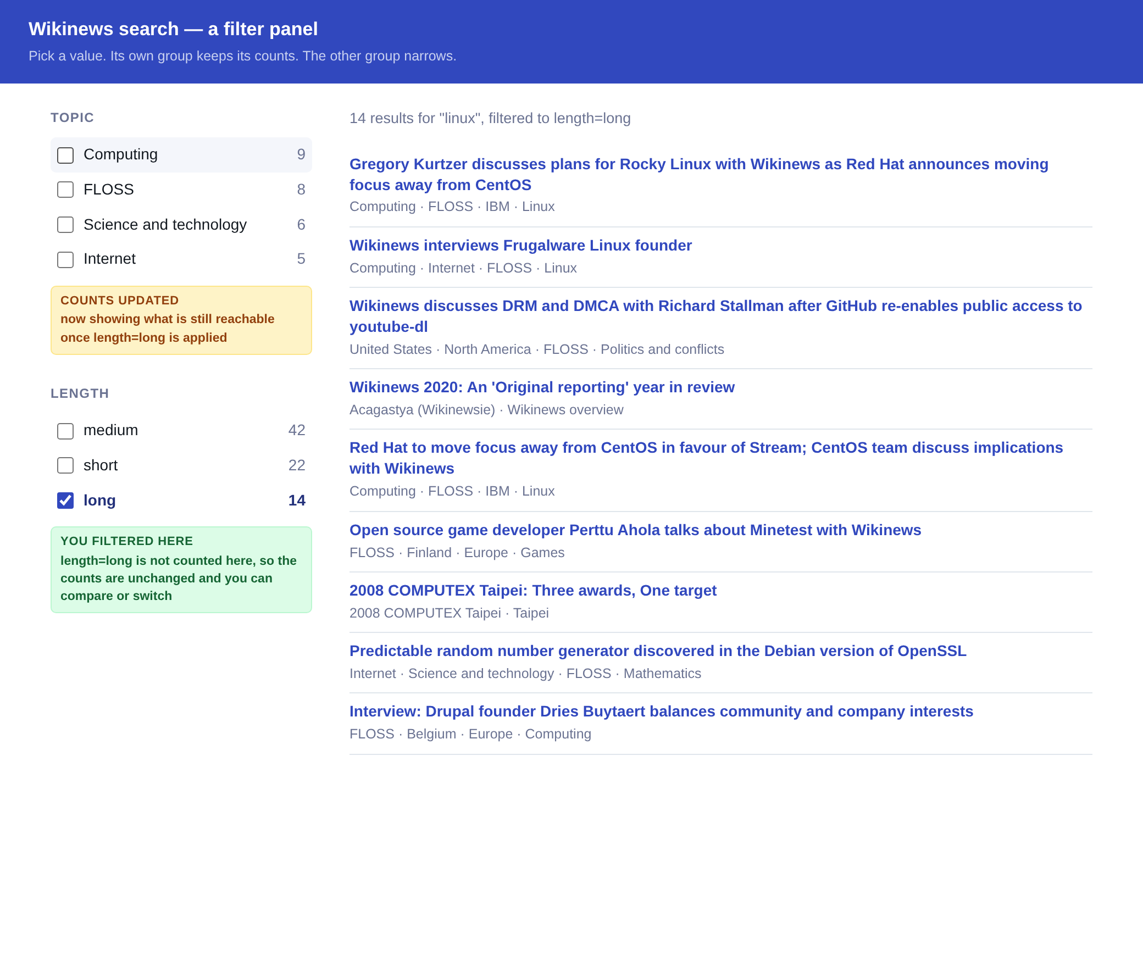Open Wikinews interviews Frugalware Linux founder
Viewport: 1143px width, 967px height.
pos(520,246)
